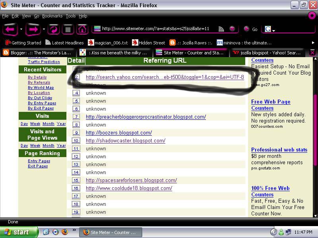The height and width of the screenshot is (238, 318).
Task: Open the address bar dropdown arrow
Action: 232,29
